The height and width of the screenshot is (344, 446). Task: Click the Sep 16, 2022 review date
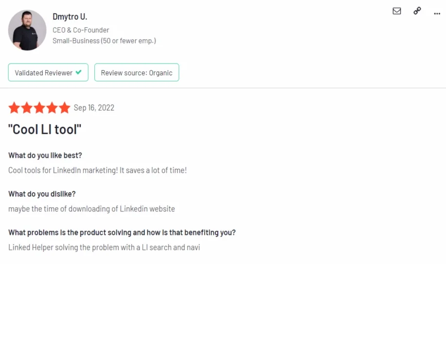[x=94, y=108]
